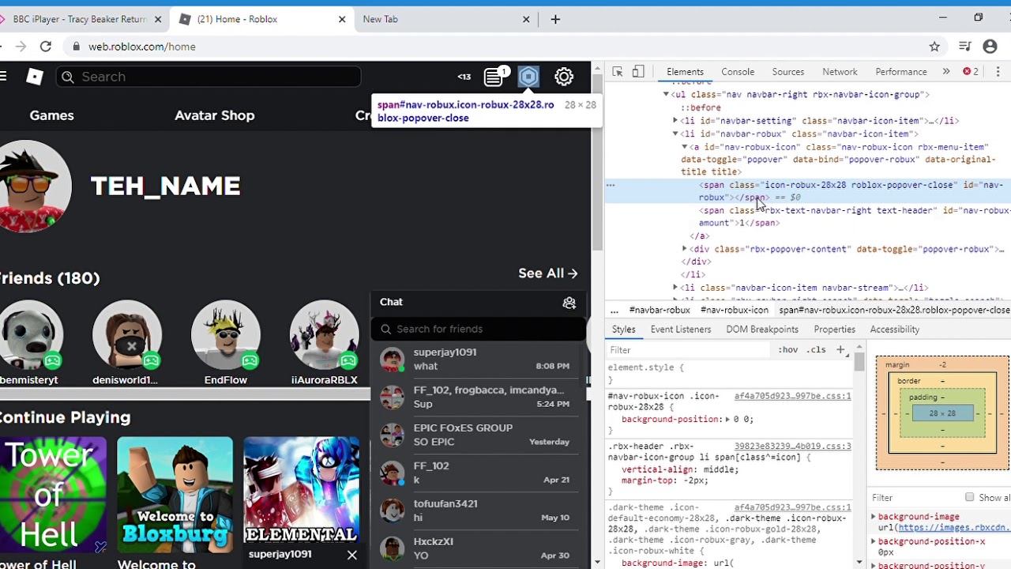Open af4a705d923 css source link for nav-robux-icon
1011x569 pixels.
pyautogui.click(x=792, y=396)
